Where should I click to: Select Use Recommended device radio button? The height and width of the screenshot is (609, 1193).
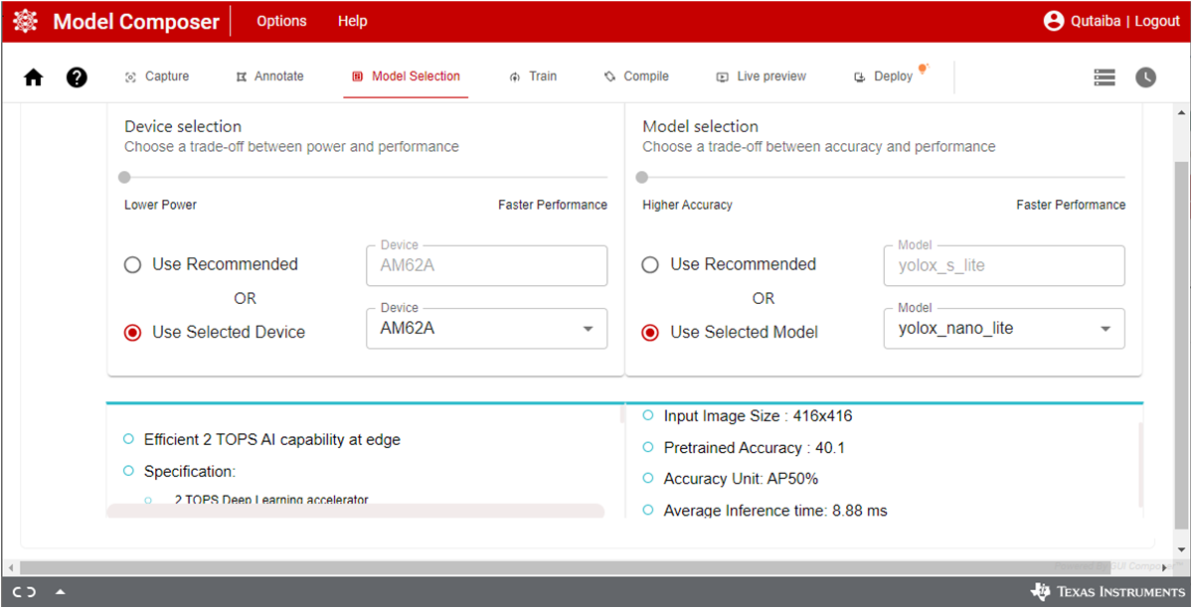pos(132,265)
